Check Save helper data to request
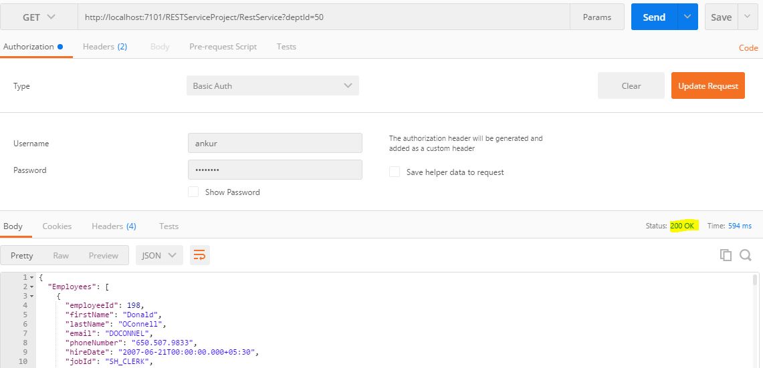The image size is (763, 368). point(395,172)
